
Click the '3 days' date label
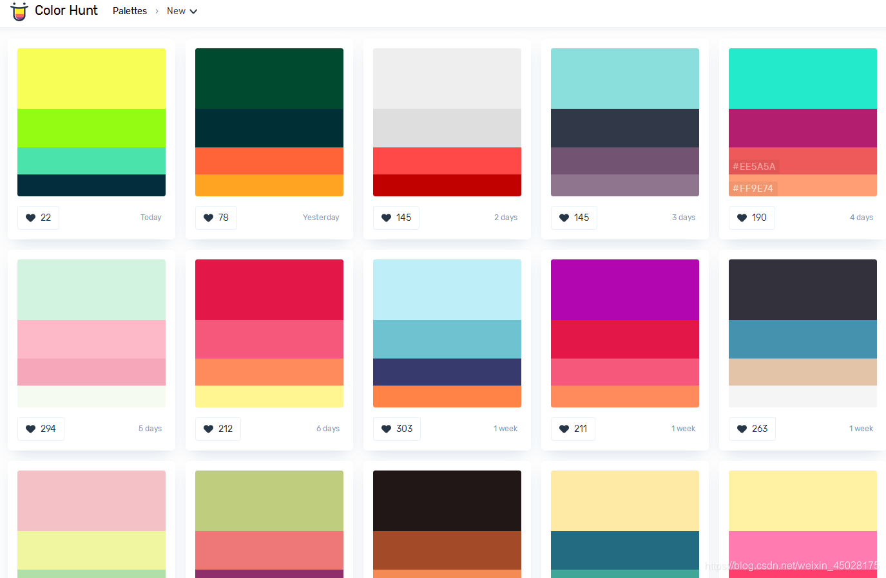(x=684, y=218)
